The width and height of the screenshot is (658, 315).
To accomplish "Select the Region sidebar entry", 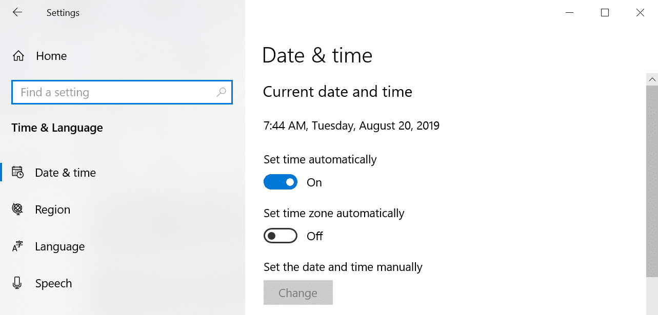I will [52, 209].
